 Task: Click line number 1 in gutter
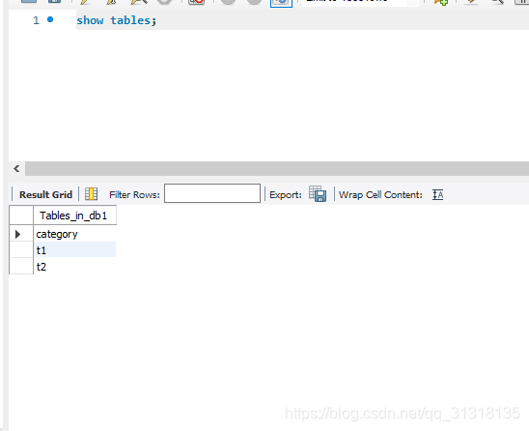[x=36, y=20]
